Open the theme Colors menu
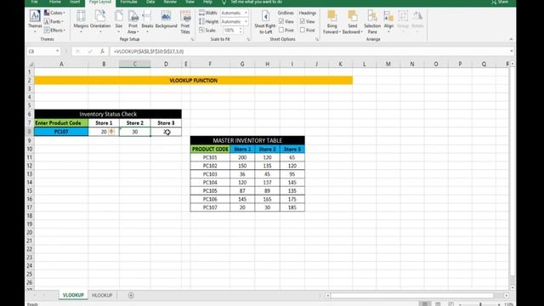544x306 pixels. (x=54, y=13)
